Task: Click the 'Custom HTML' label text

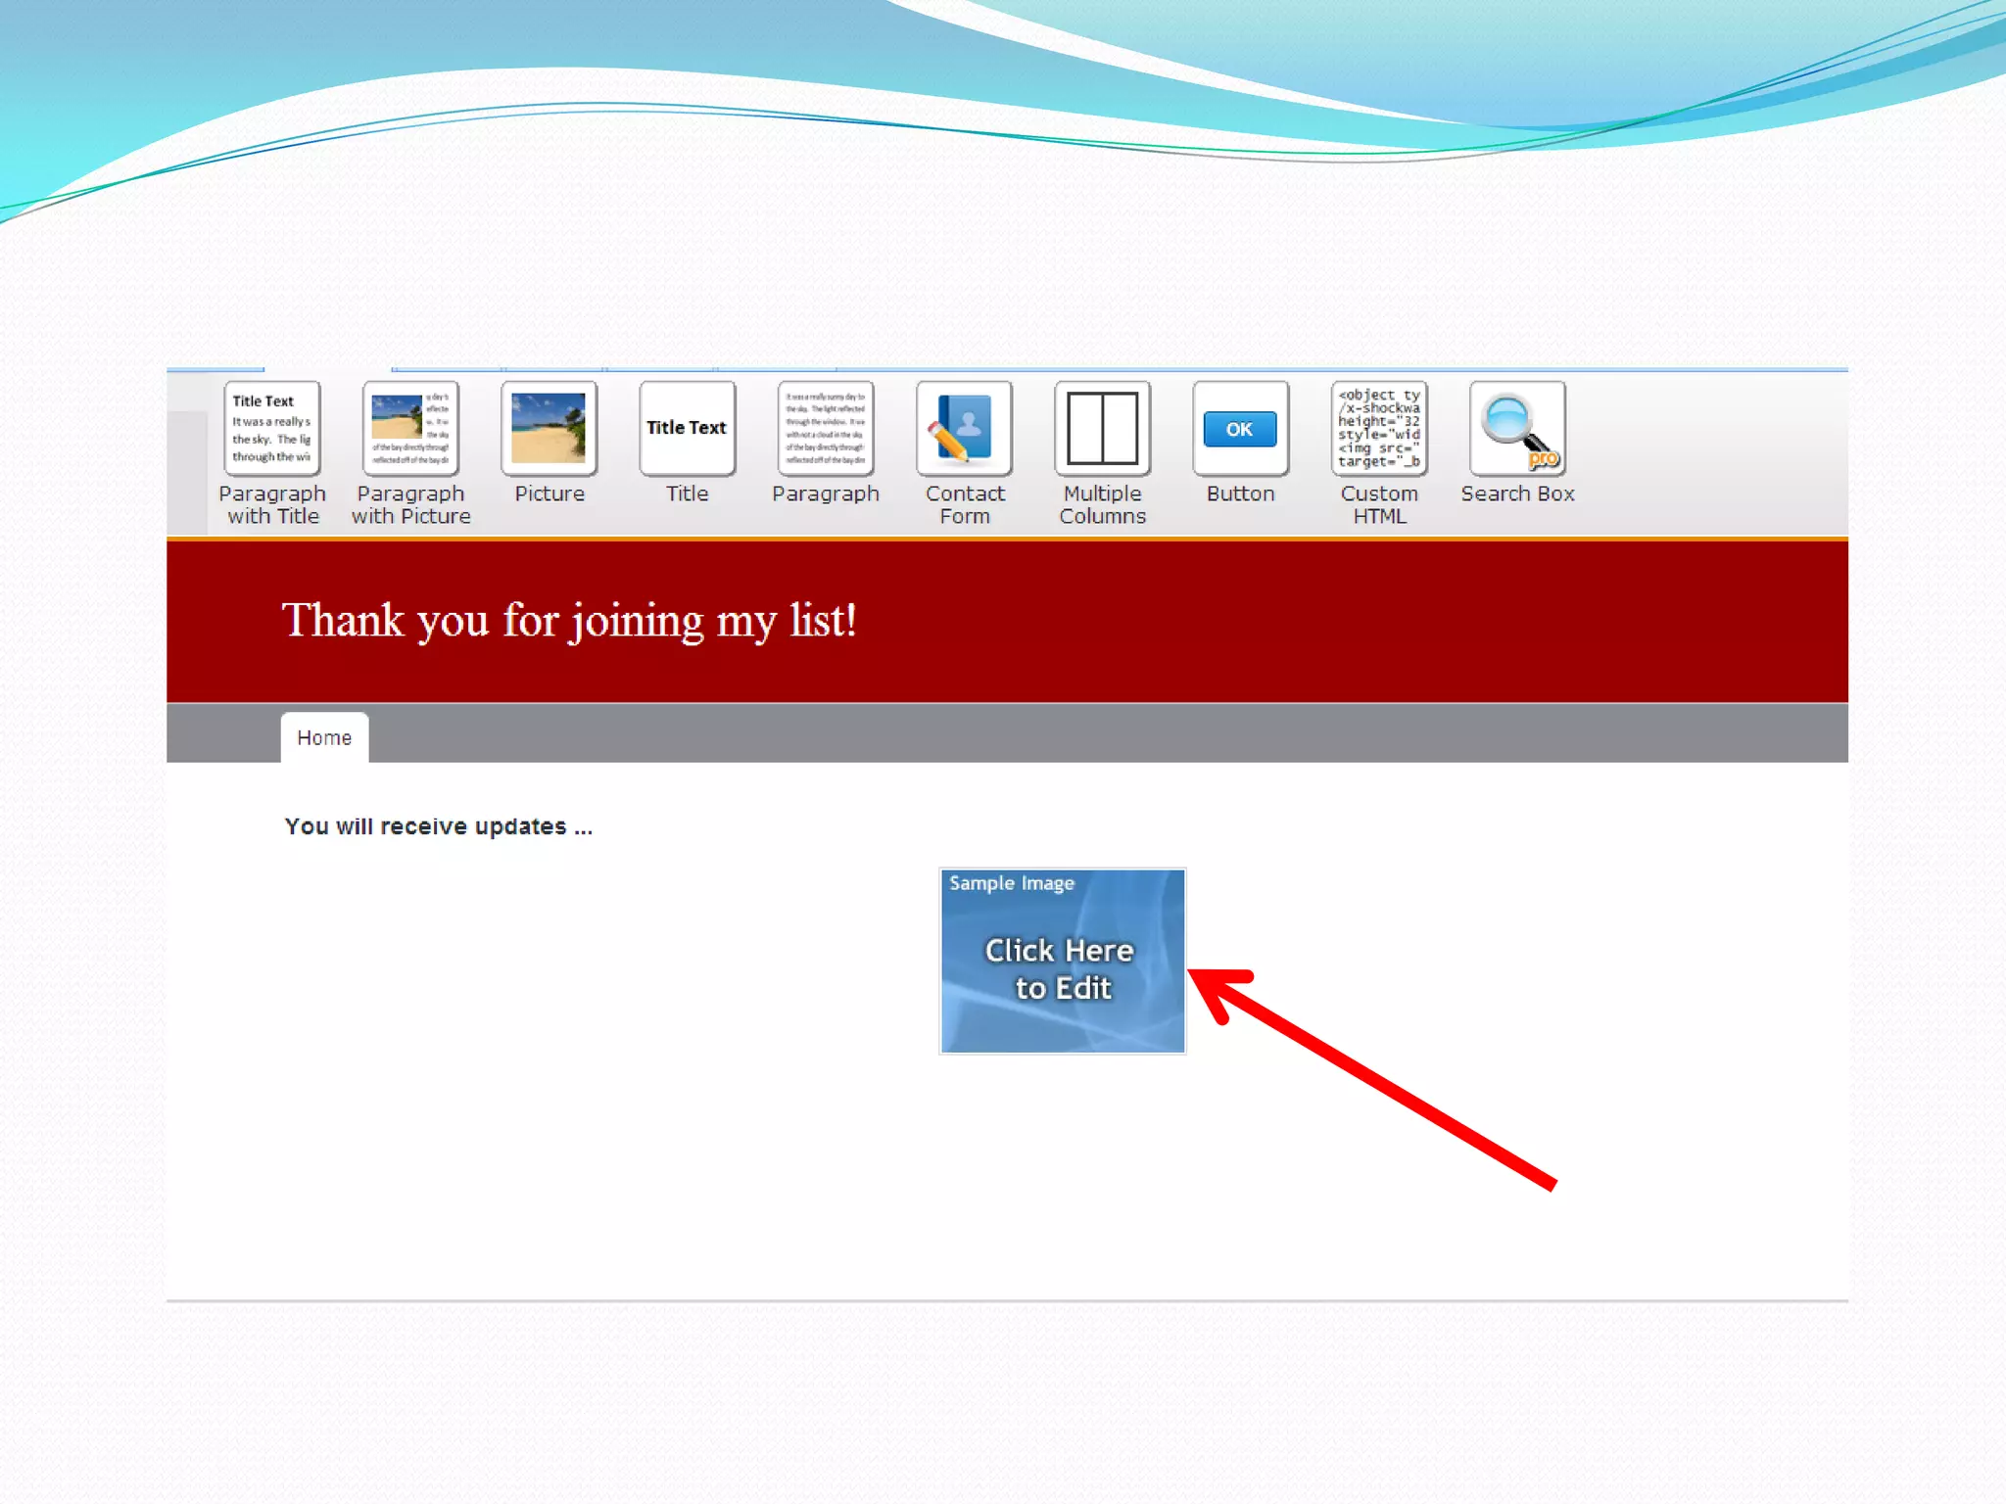Action: pyautogui.click(x=1379, y=505)
